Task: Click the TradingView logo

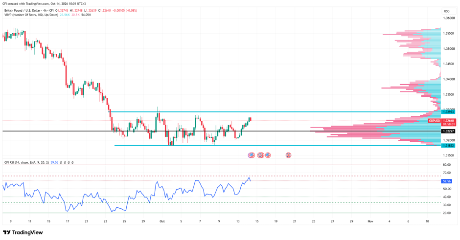Action: pyautogui.click(x=23, y=232)
